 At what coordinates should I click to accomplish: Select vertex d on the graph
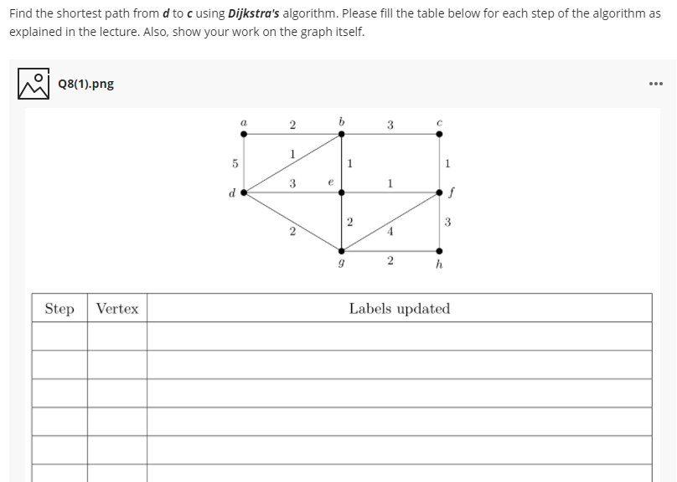tap(242, 192)
